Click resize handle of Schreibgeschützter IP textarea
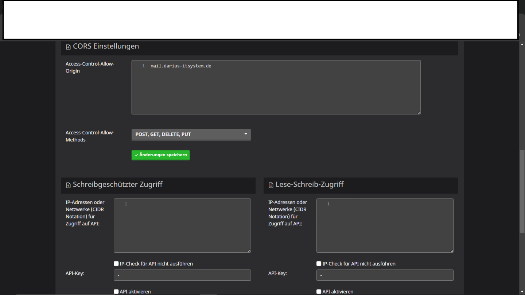The height and width of the screenshot is (295, 525). click(x=249, y=251)
